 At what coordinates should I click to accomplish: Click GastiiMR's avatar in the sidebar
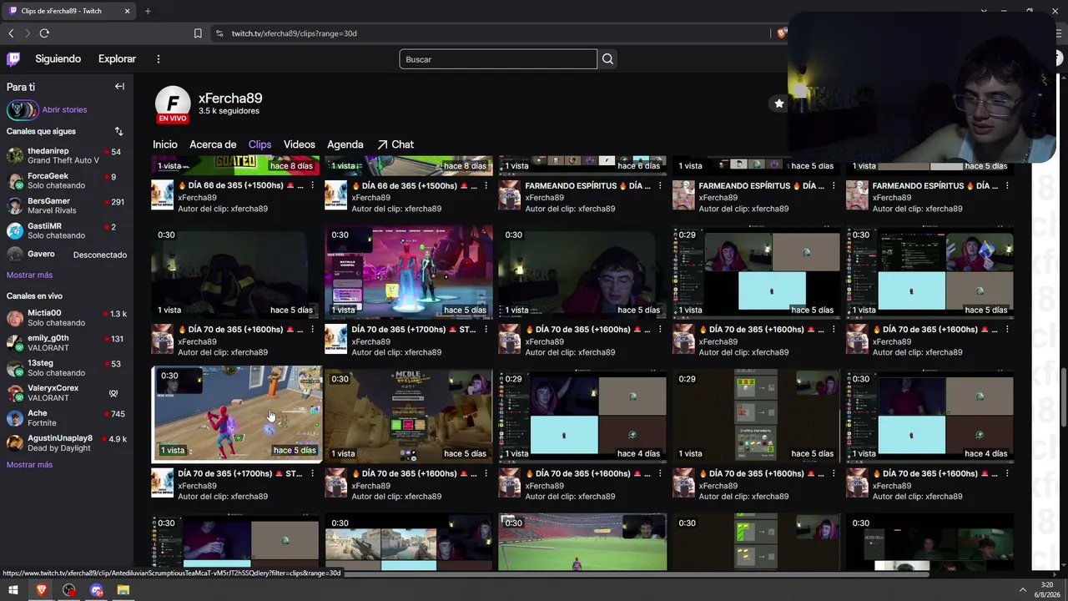point(15,230)
